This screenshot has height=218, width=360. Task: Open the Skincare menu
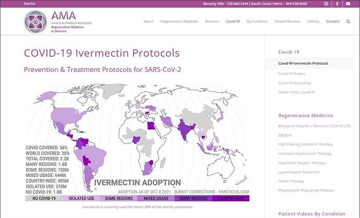[212, 21]
